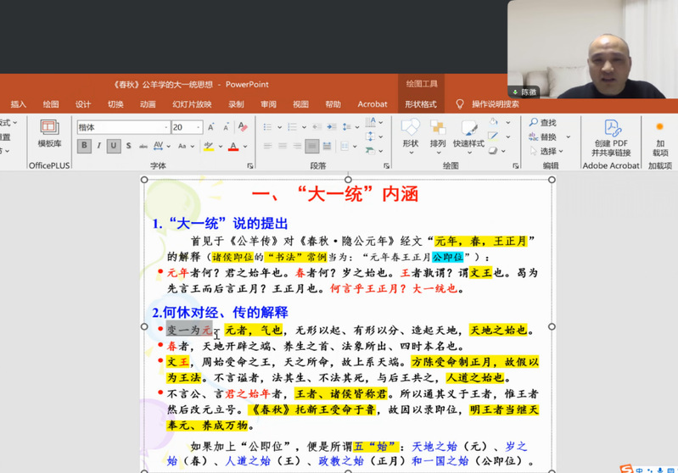
Task: Open the font name dropdown 楷体
Action: point(165,127)
